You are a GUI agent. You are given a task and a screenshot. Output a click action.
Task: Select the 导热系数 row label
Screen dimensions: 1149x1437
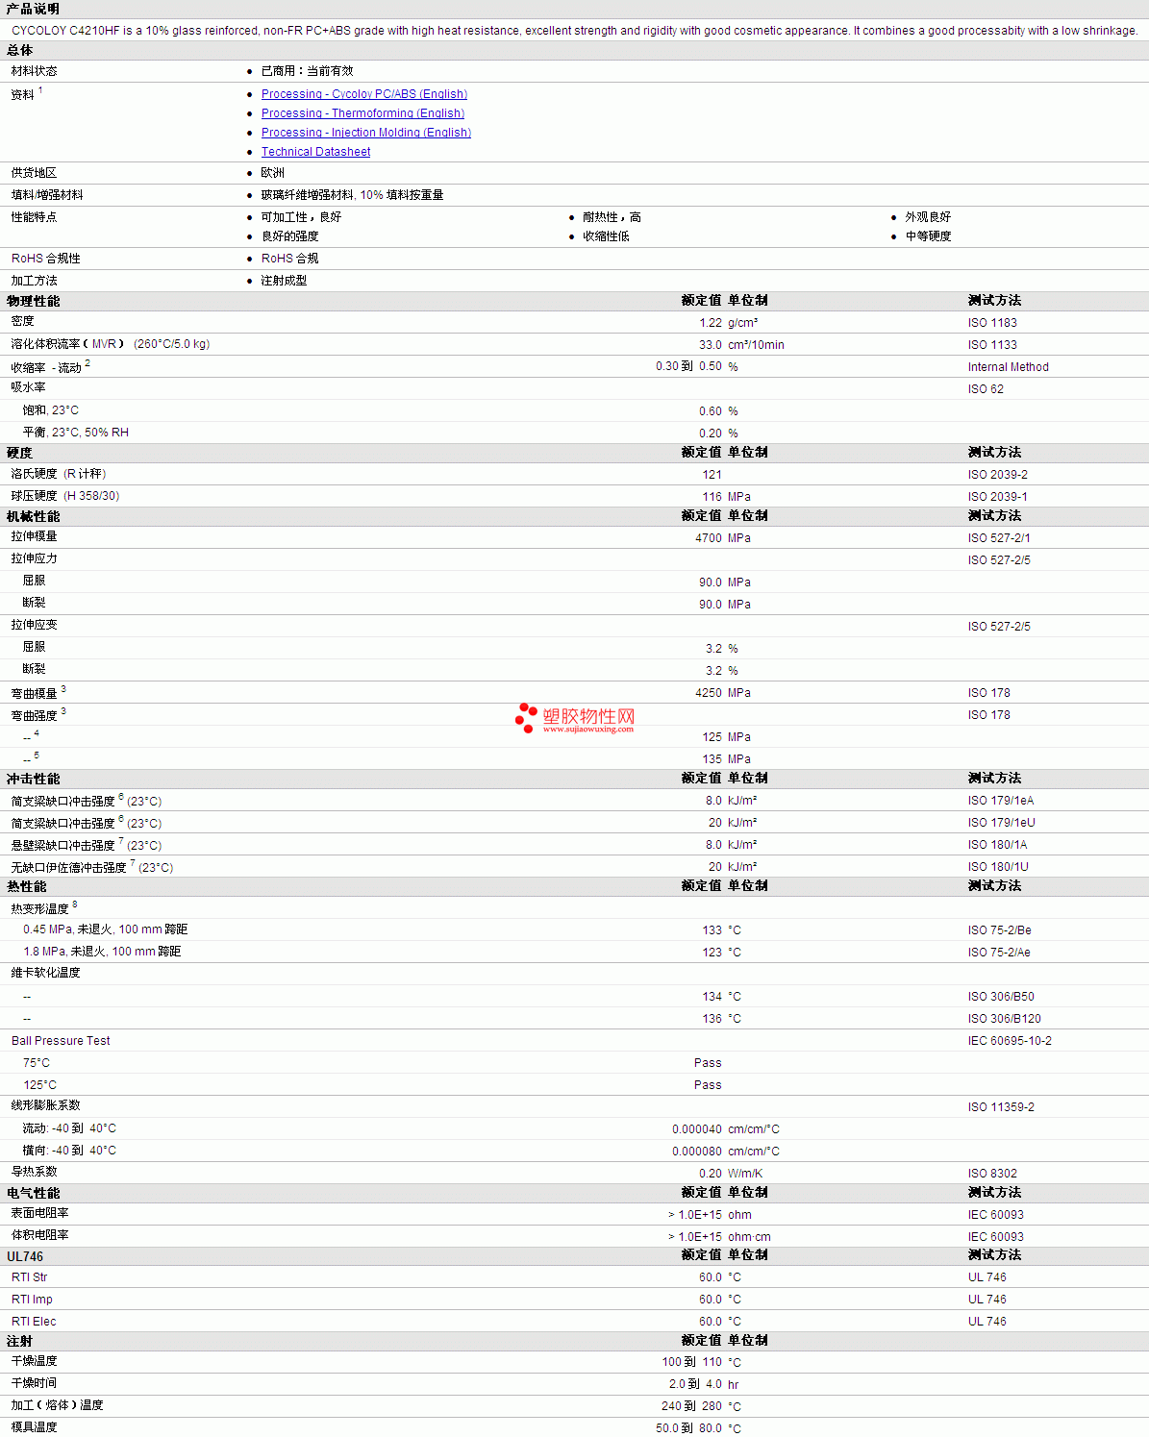tap(34, 1172)
